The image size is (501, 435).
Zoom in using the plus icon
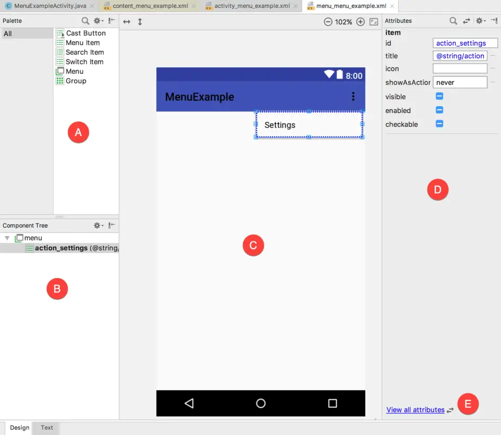click(361, 22)
